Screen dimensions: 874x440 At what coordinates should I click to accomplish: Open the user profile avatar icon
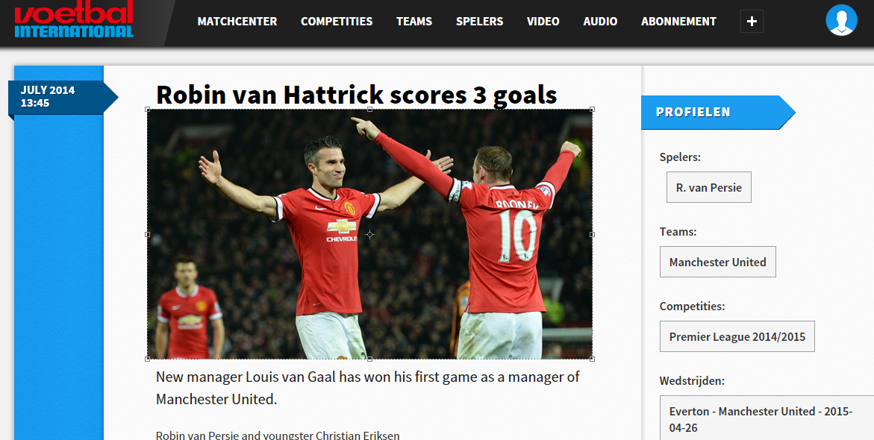coord(841,21)
